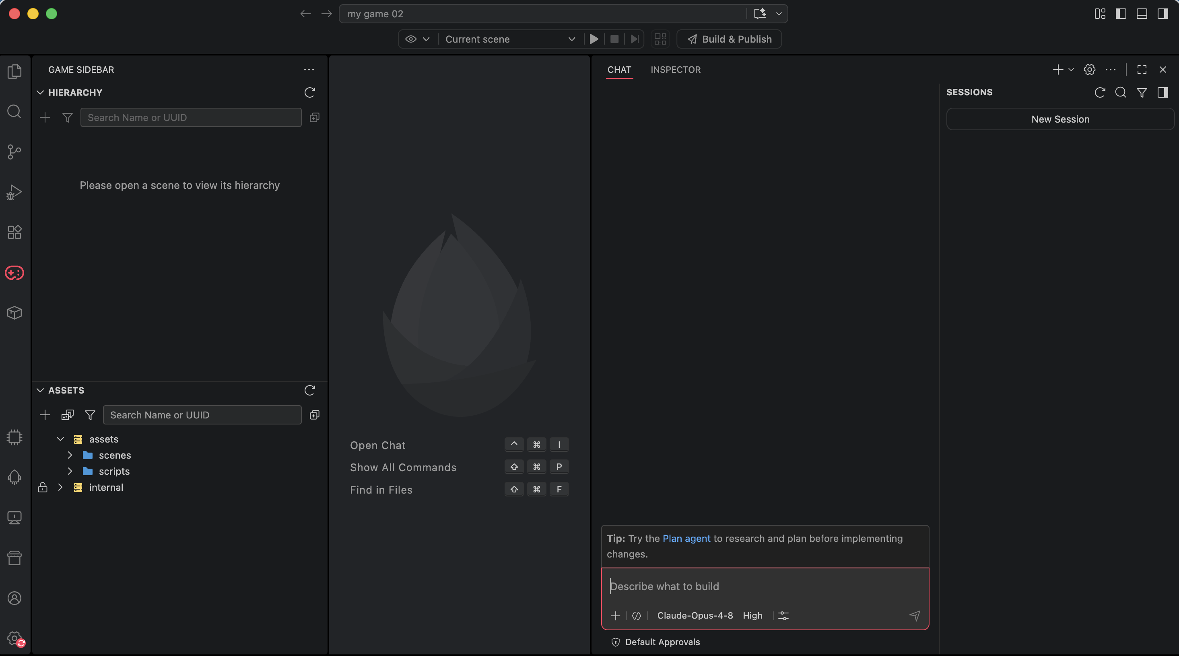1179x656 pixels.
Task: Open the Claude-Opus-4-8 model picker
Action: click(x=695, y=615)
